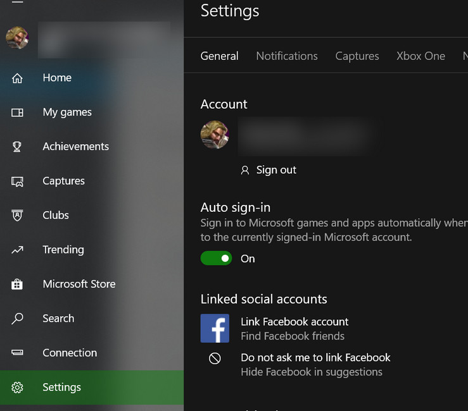Switch to the Notifications tab
468x411 pixels.
click(x=287, y=56)
